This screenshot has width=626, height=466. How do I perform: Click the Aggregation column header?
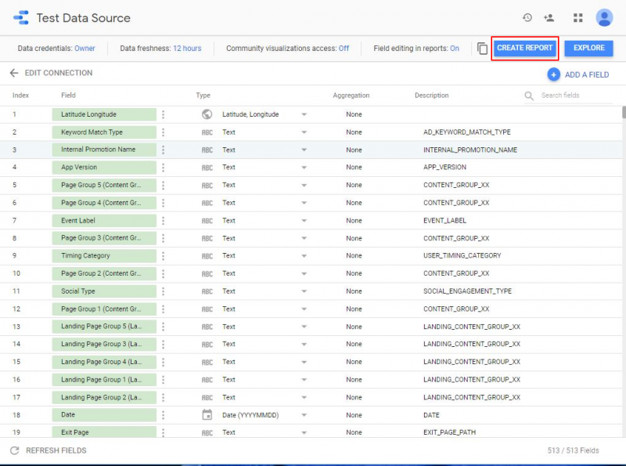click(x=351, y=95)
